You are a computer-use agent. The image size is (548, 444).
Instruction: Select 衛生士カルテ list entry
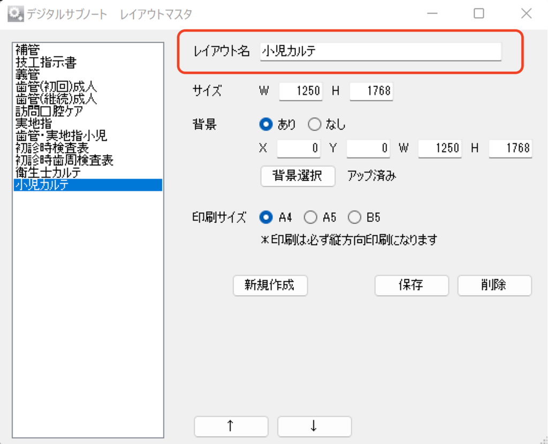click(48, 172)
